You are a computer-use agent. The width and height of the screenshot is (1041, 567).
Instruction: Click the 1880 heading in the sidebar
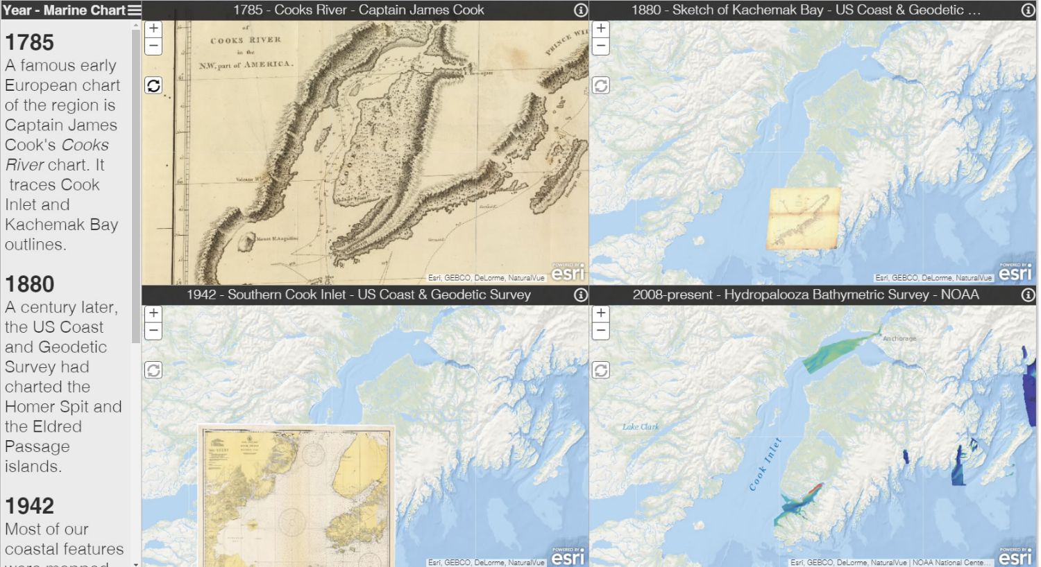tap(29, 284)
